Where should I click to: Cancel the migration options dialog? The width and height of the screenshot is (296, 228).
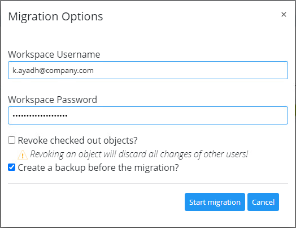pyautogui.click(x=263, y=202)
